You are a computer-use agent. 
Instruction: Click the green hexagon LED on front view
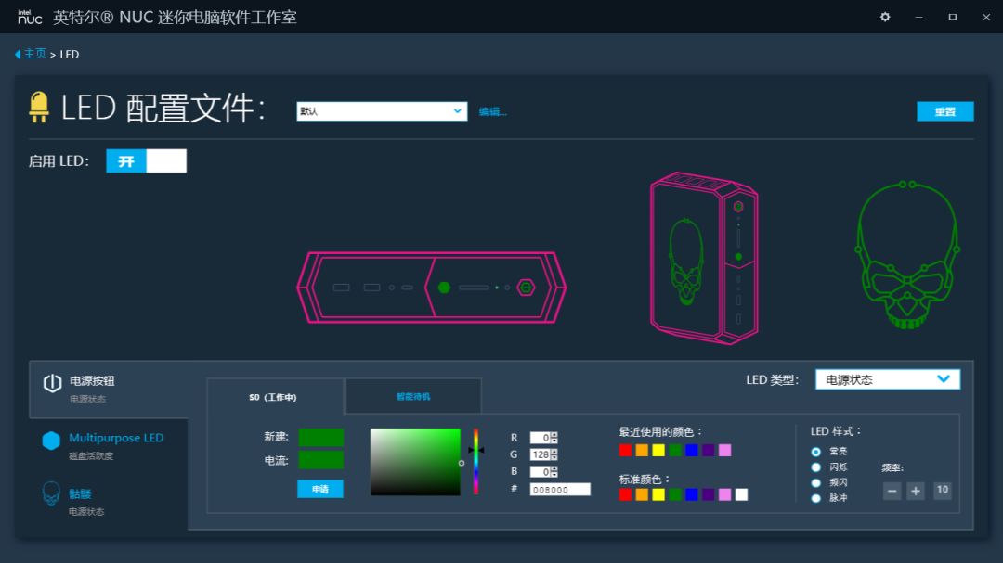tap(444, 288)
